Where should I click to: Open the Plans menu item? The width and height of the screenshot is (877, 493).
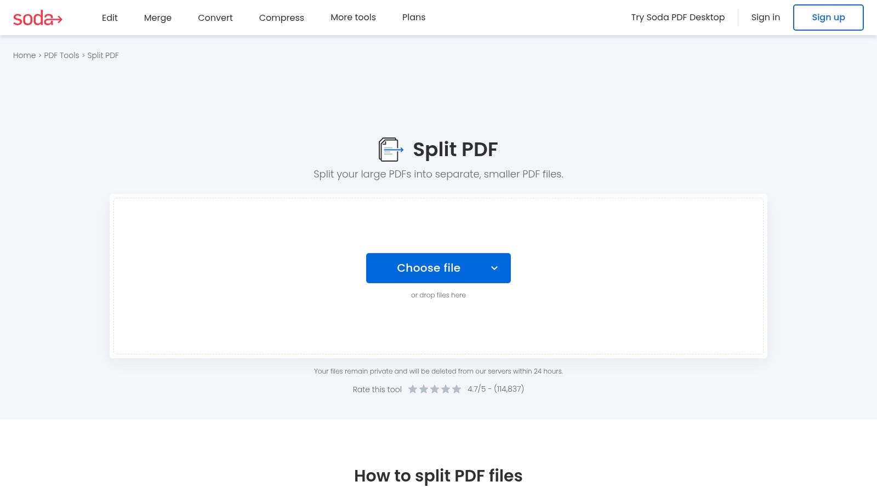pyautogui.click(x=414, y=17)
